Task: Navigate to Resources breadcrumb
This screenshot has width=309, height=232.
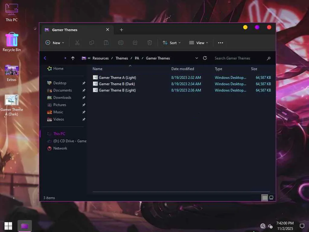Action: 100,58
